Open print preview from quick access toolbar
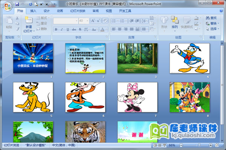 point(36,4)
